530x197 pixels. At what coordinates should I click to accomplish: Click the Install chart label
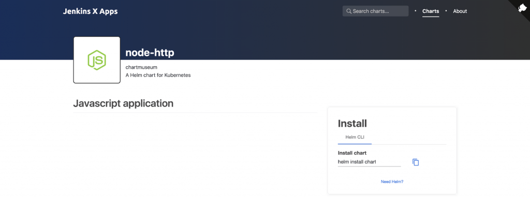click(352, 153)
